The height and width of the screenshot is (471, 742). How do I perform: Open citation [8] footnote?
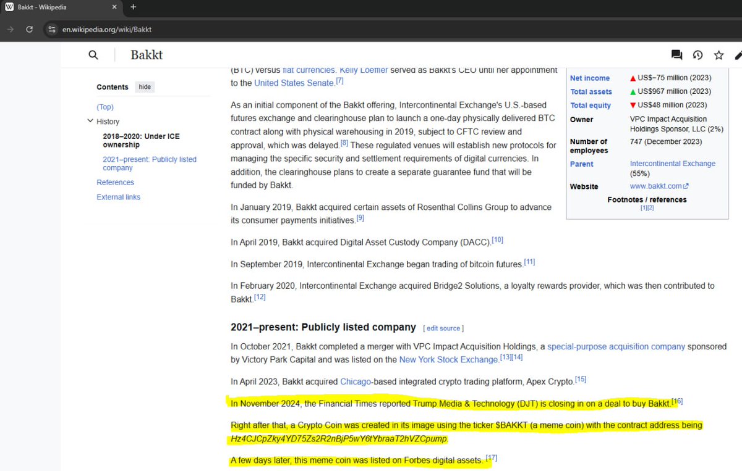(344, 143)
